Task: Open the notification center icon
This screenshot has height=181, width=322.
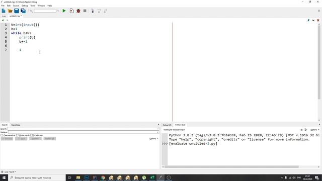Action: [x=317, y=177]
